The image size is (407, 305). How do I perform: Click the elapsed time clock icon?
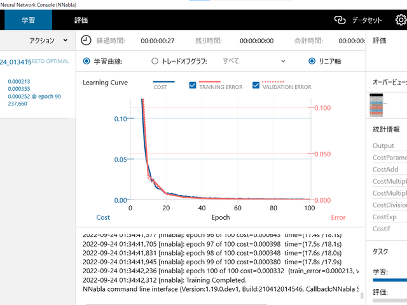pos(86,40)
